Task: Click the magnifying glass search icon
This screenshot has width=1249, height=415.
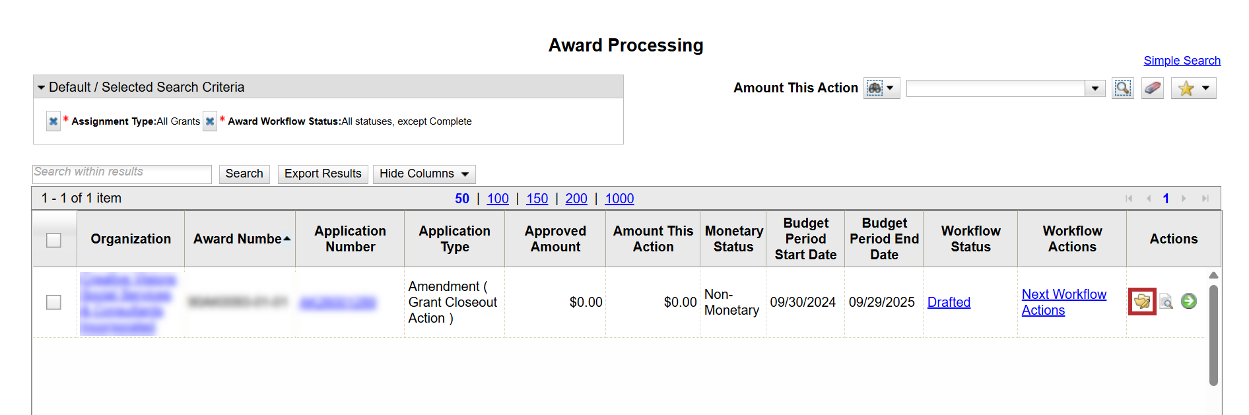Action: pyautogui.click(x=1122, y=88)
